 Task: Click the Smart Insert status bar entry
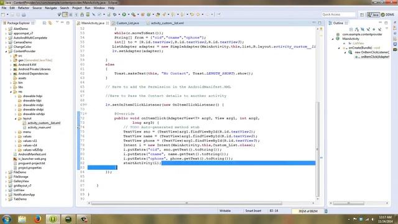click(253, 211)
